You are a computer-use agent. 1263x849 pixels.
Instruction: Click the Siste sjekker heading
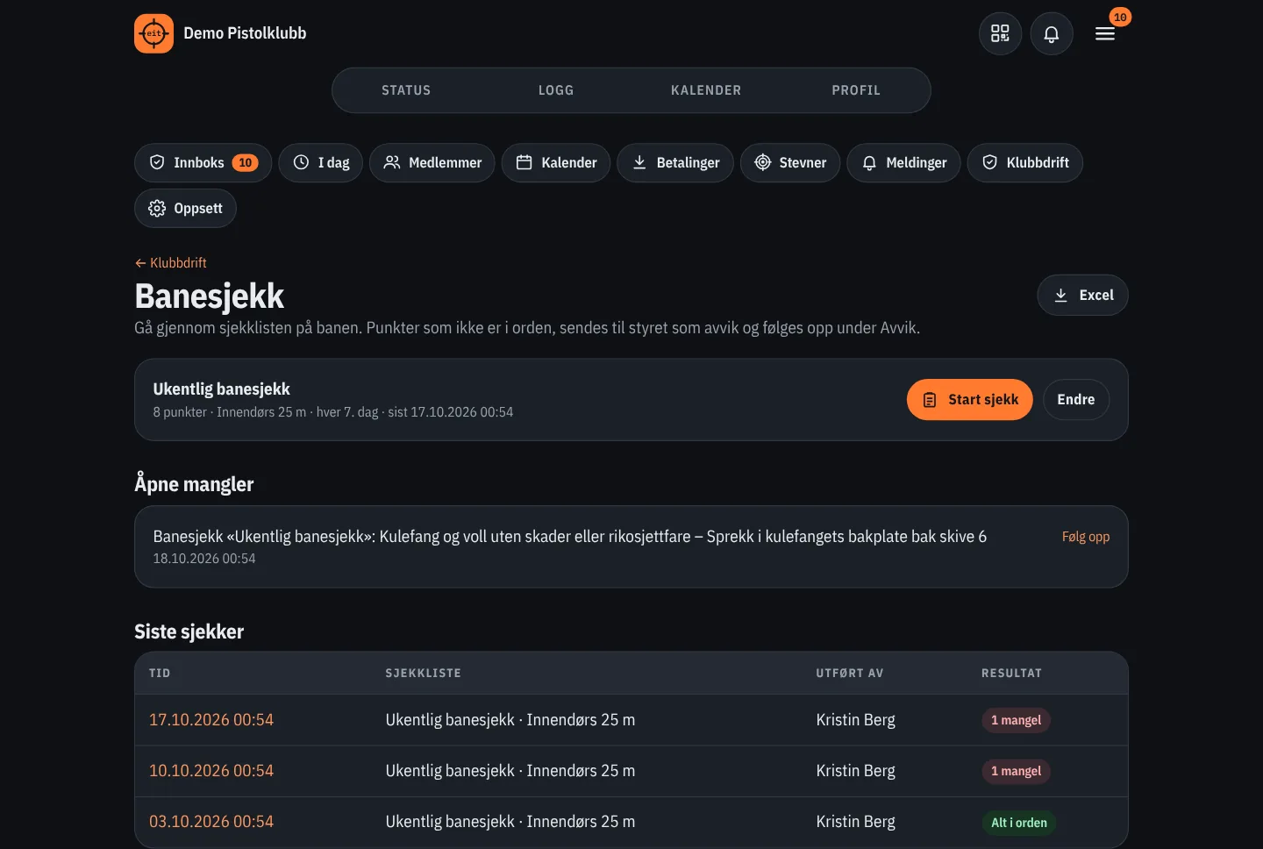(189, 631)
